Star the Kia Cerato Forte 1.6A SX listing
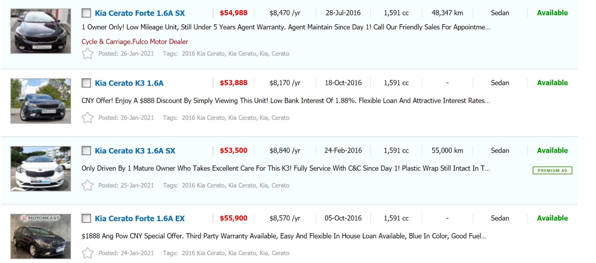The width and height of the screenshot is (596, 263). pos(88,54)
